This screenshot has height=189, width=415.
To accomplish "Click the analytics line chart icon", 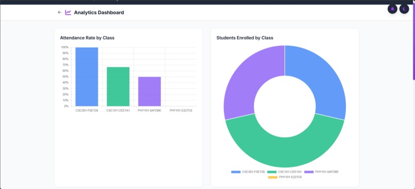I will point(68,12).
